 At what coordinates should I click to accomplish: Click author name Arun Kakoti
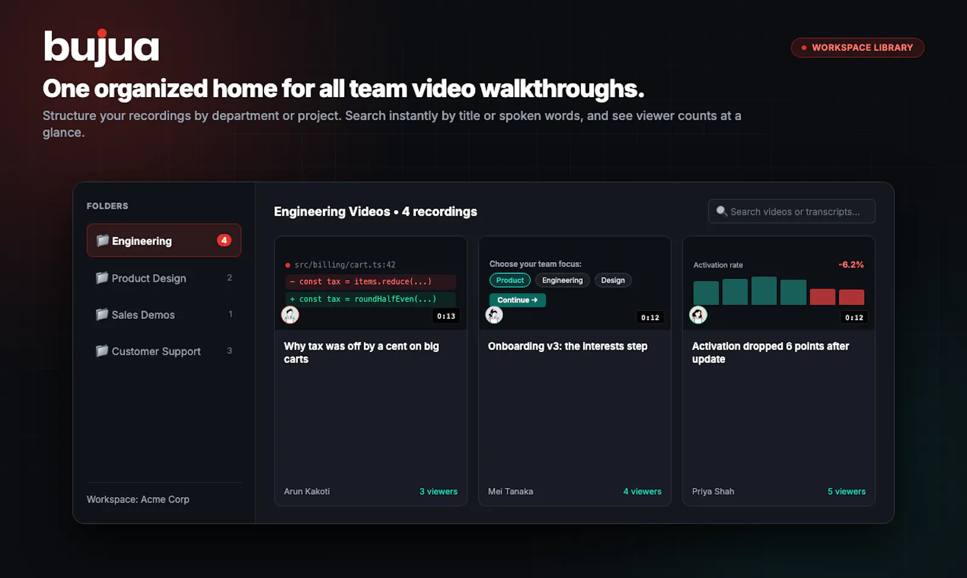[307, 491]
